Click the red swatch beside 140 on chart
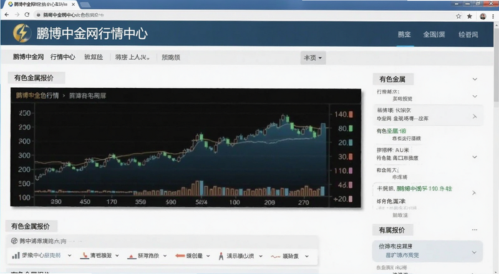The width and height of the screenshot is (499, 274). pos(351,115)
